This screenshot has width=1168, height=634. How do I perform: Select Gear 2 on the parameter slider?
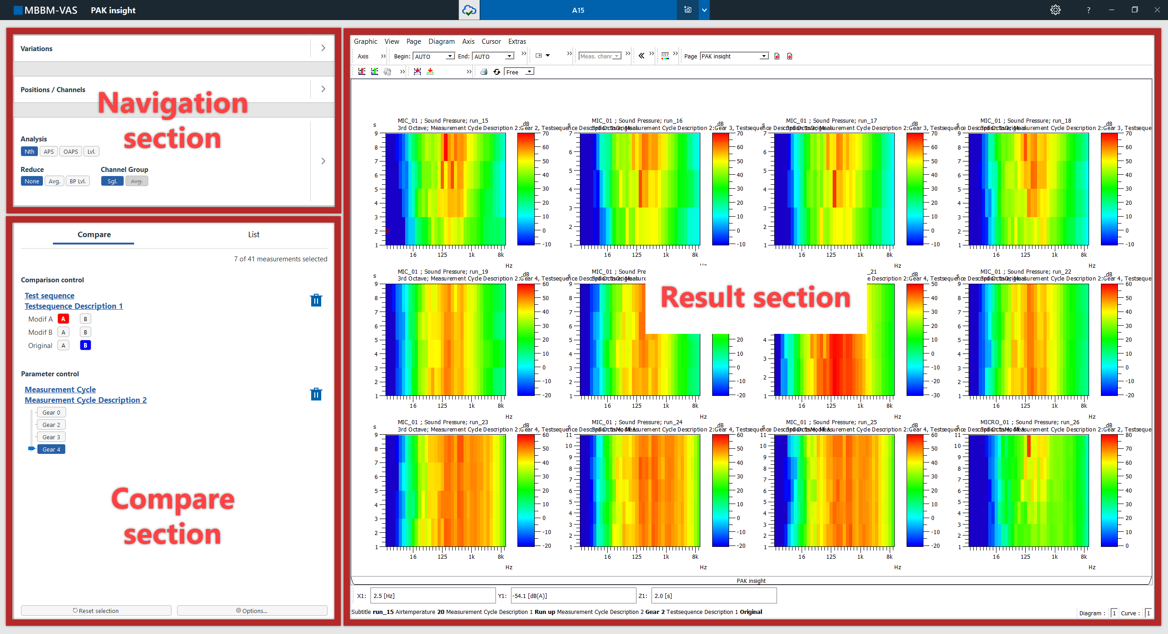coord(51,425)
